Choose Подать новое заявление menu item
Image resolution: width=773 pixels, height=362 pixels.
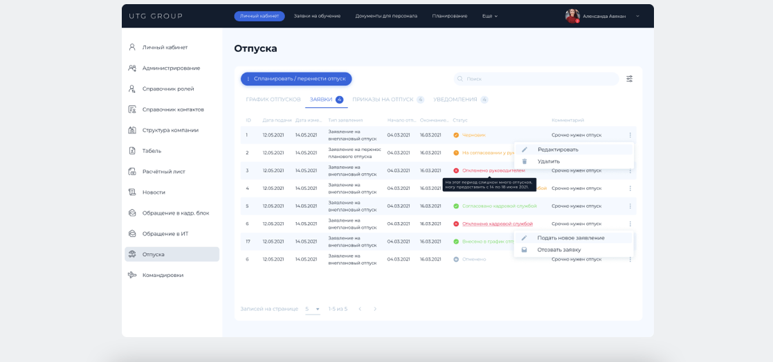click(570, 238)
